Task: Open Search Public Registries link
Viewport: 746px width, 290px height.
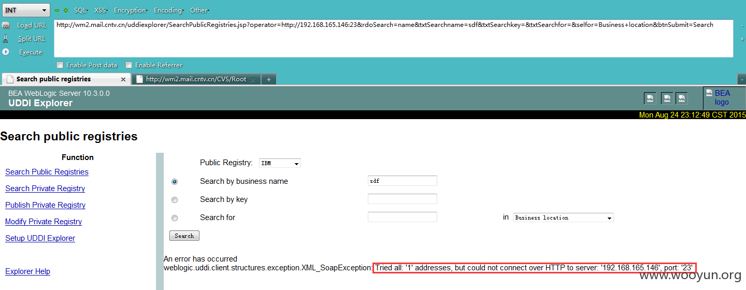Action: 47,172
